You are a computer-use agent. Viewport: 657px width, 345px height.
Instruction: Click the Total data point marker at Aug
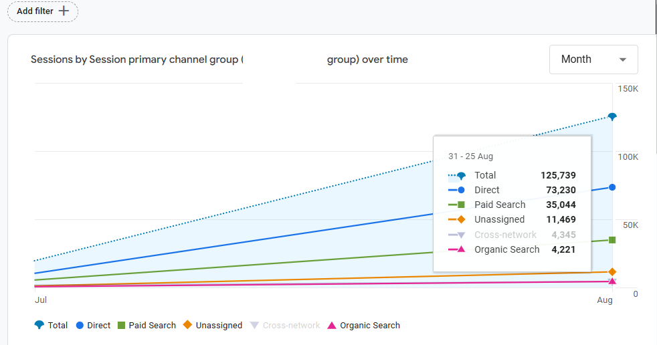click(x=612, y=117)
